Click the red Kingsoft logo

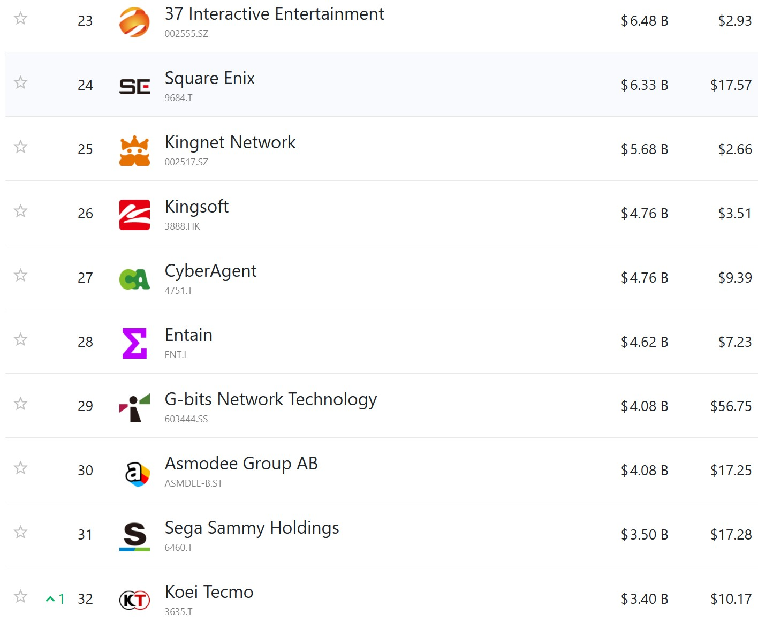134,215
